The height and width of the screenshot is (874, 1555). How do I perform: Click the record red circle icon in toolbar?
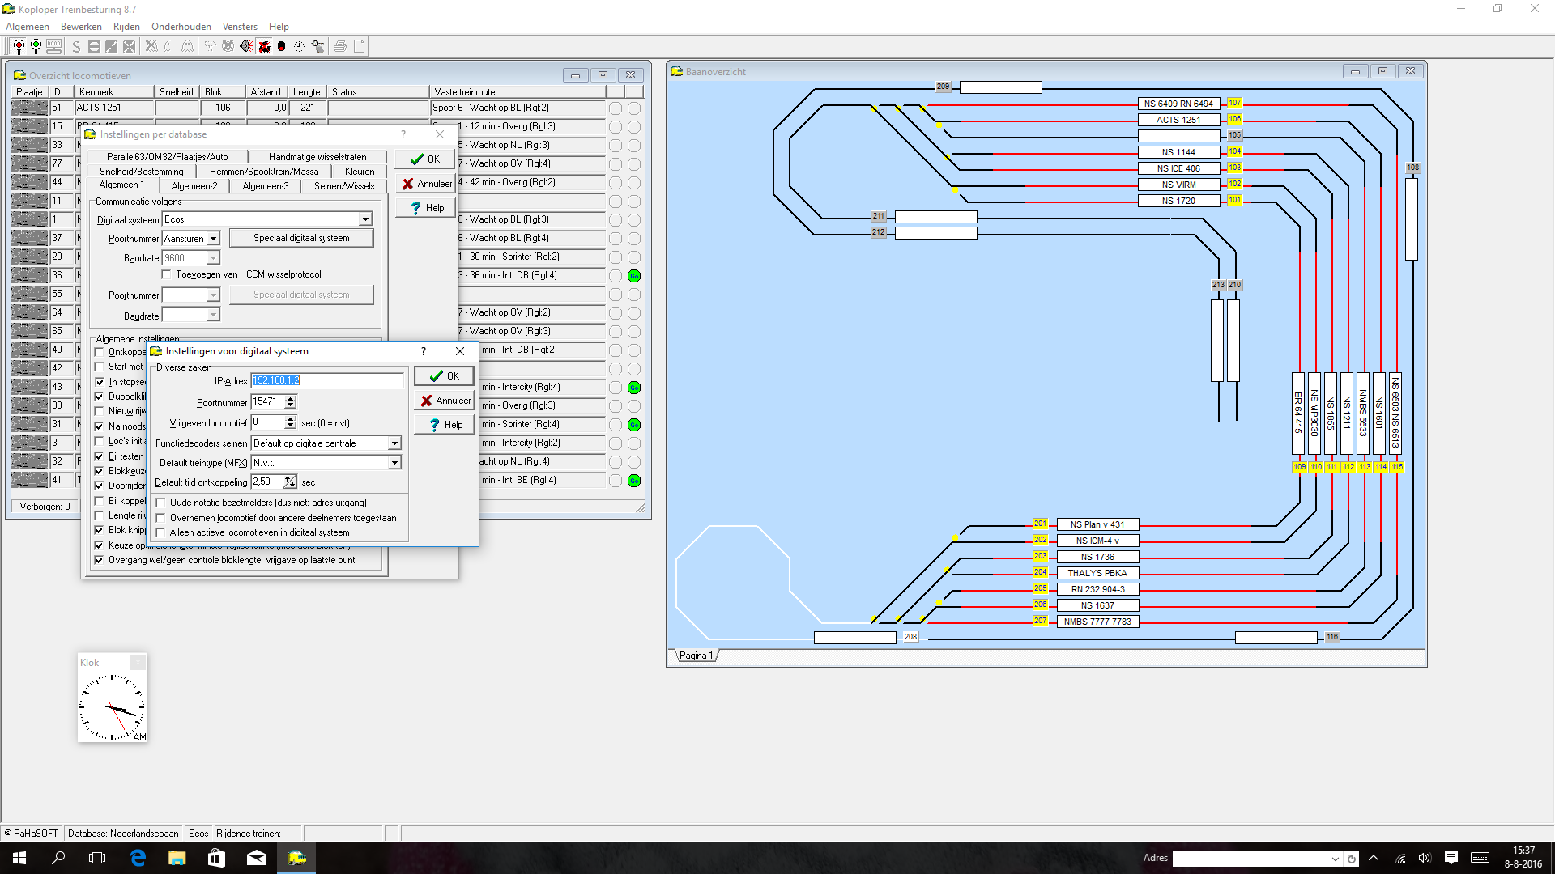[x=282, y=46]
